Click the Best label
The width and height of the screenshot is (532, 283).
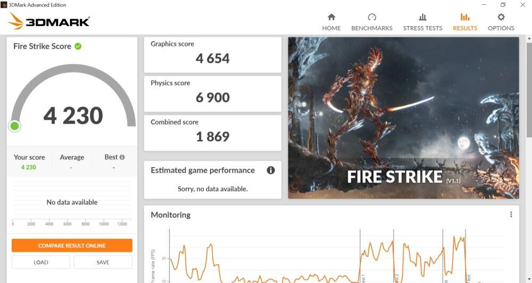pyautogui.click(x=111, y=157)
